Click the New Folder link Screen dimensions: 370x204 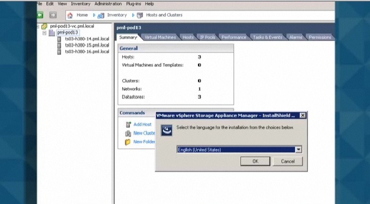(x=144, y=142)
